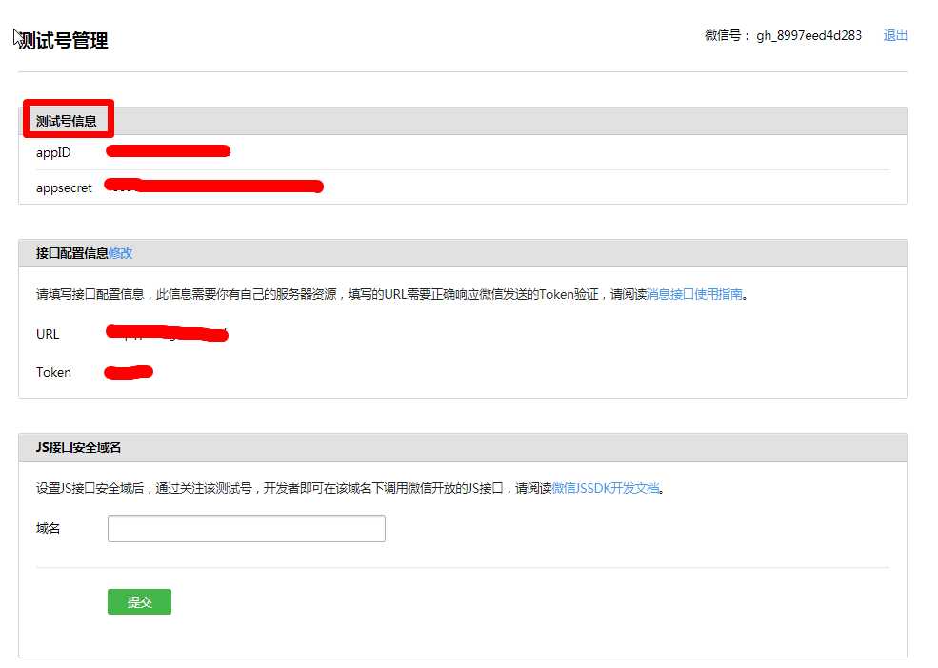This screenshot has width=938, height=668.
Task: Click the JS接口安全域名 section heading
Action: tap(78, 447)
